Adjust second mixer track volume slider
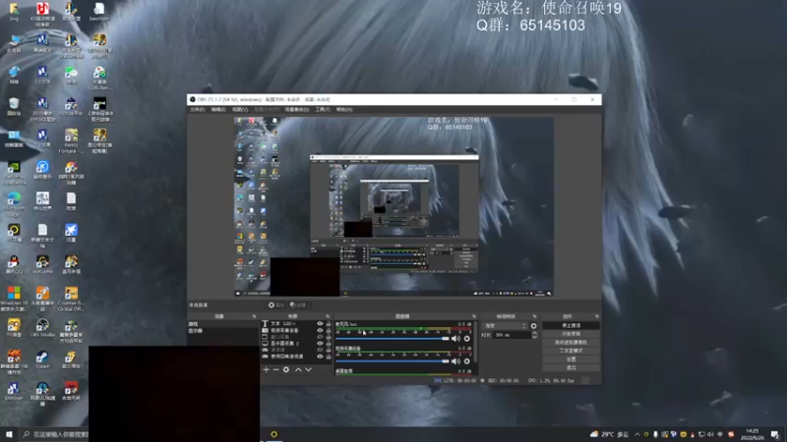Viewport: 787px width, 442px height. [392, 361]
